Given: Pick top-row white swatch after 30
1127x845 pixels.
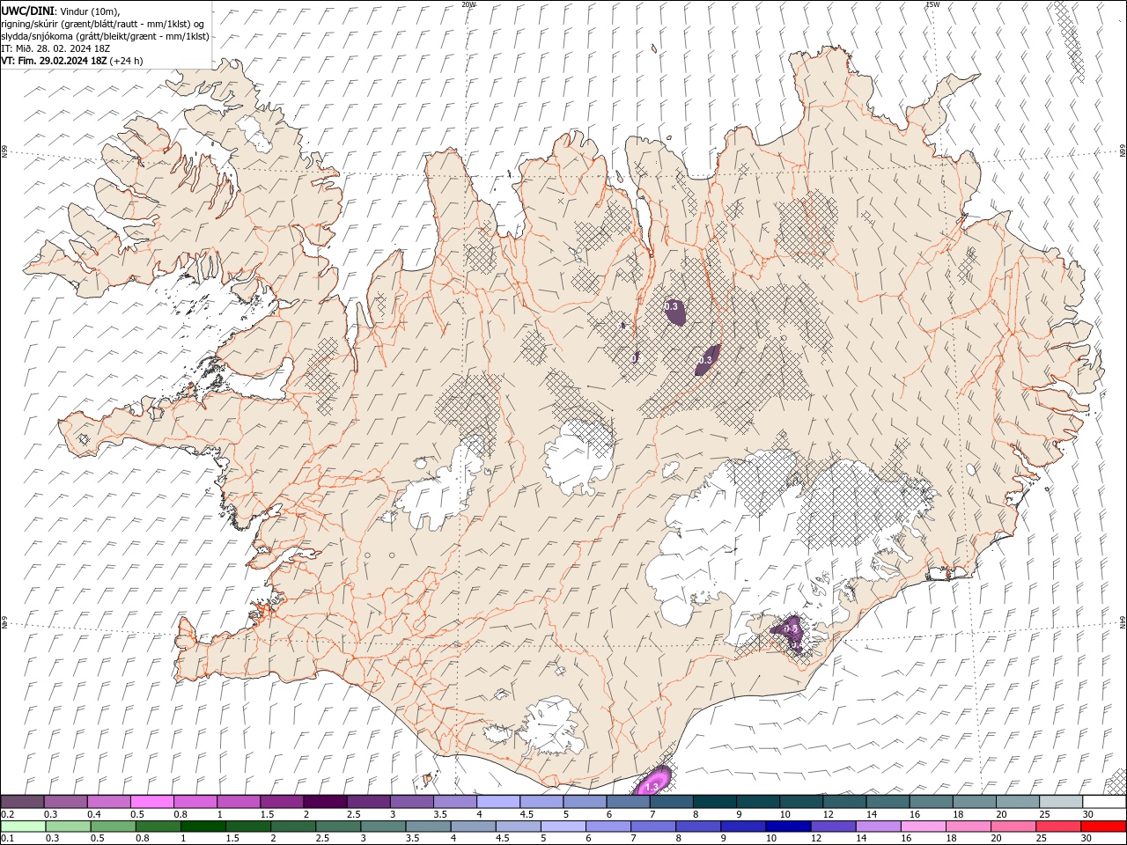Looking at the screenshot, I should (x=1104, y=802).
